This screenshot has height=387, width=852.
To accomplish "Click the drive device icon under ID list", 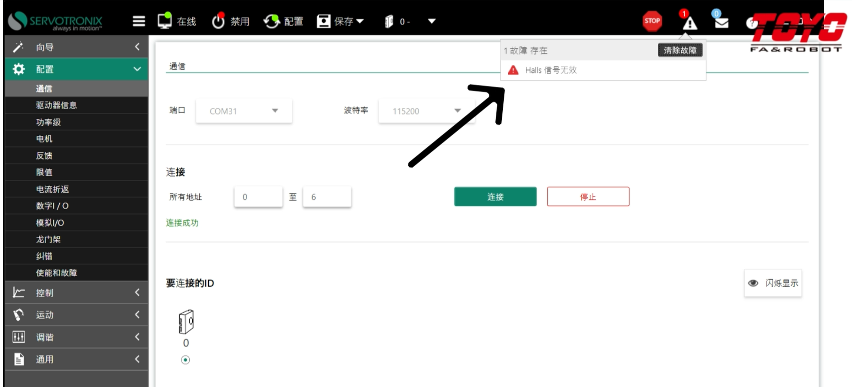I will [186, 322].
